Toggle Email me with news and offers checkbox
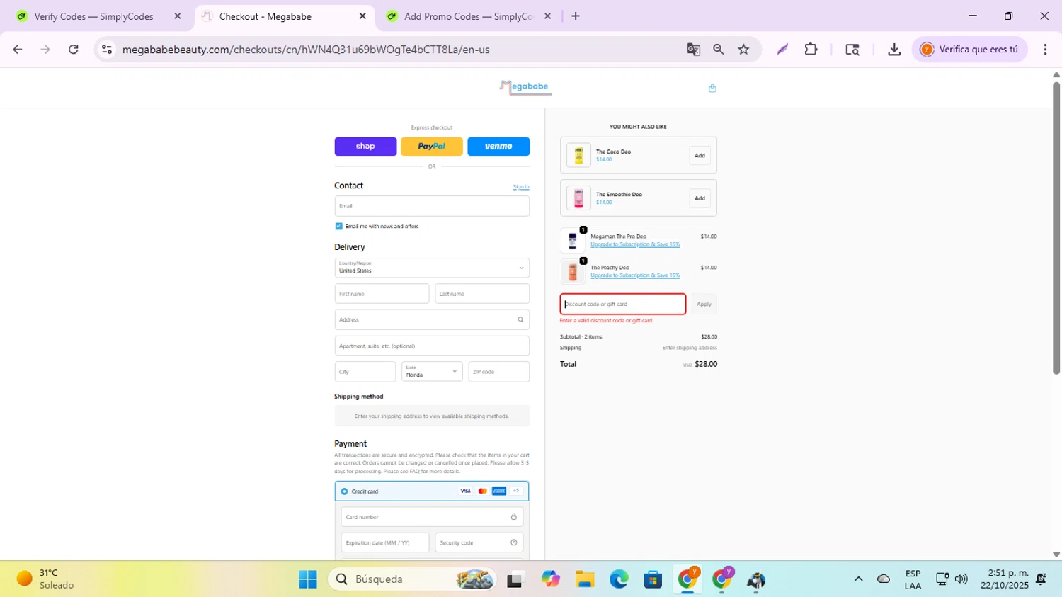 338,227
